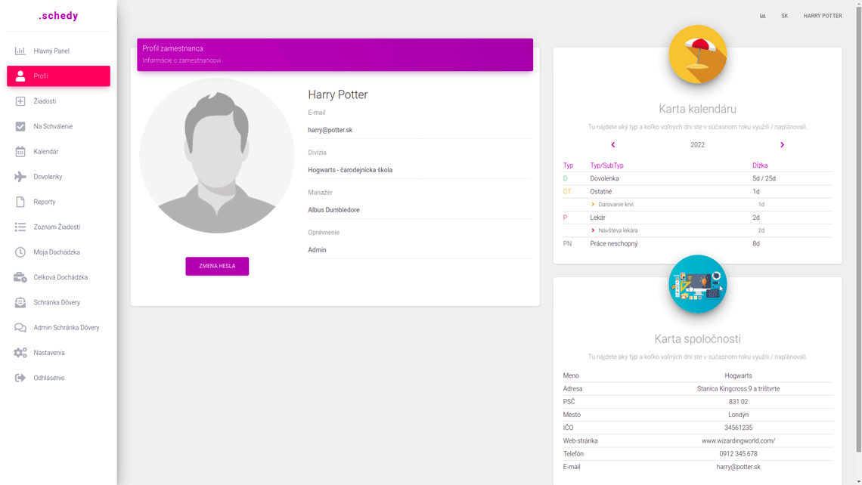Open the HARRY POTTER user menu

822,16
